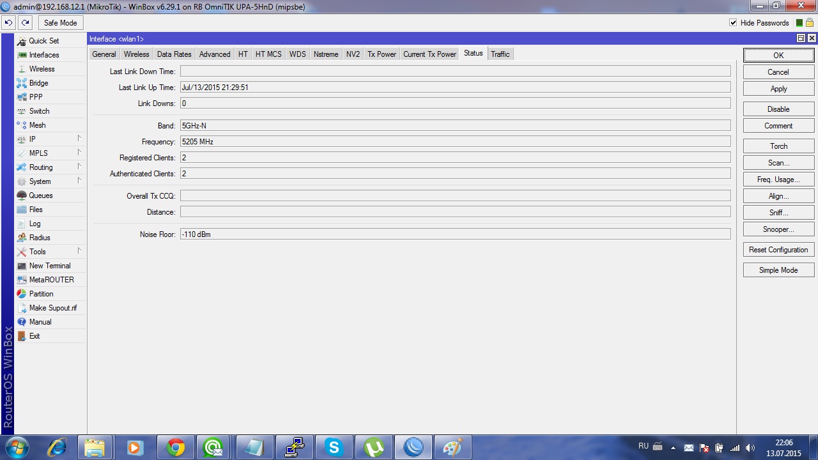
Task: Open the Nstreme tab
Action: coord(326,54)
